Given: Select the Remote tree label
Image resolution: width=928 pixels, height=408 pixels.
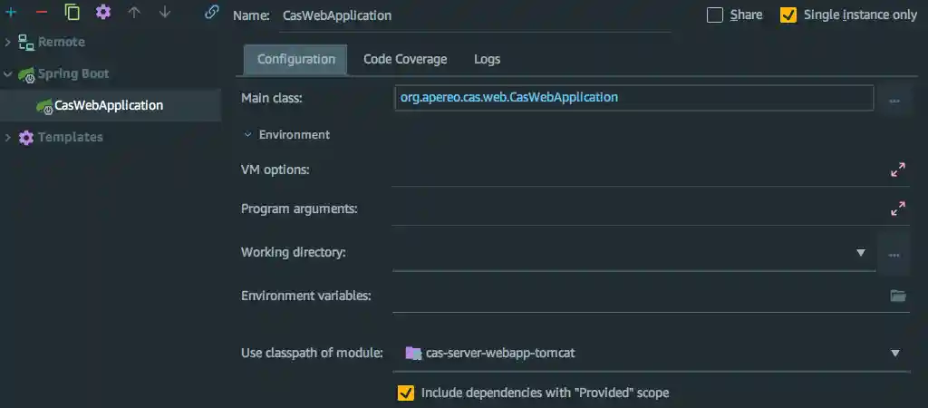Looking at the screenshot, I should coord(62,42).
